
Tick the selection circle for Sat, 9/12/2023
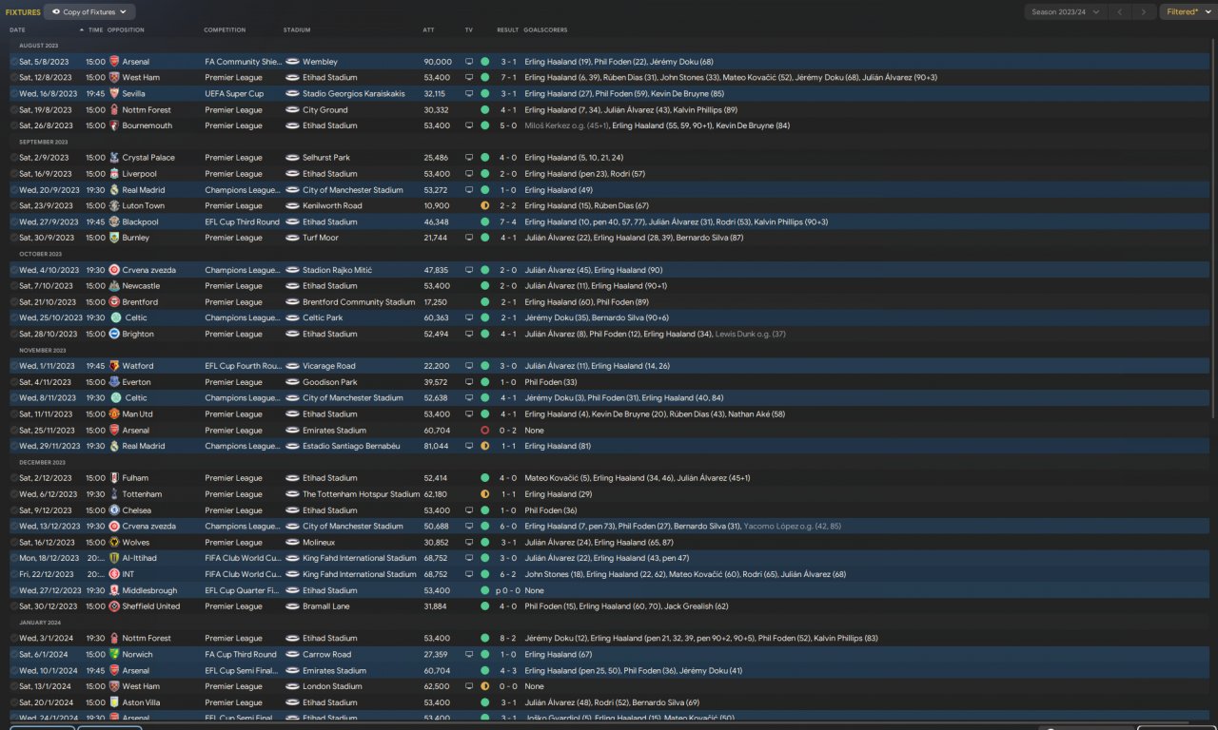(13, 510)
